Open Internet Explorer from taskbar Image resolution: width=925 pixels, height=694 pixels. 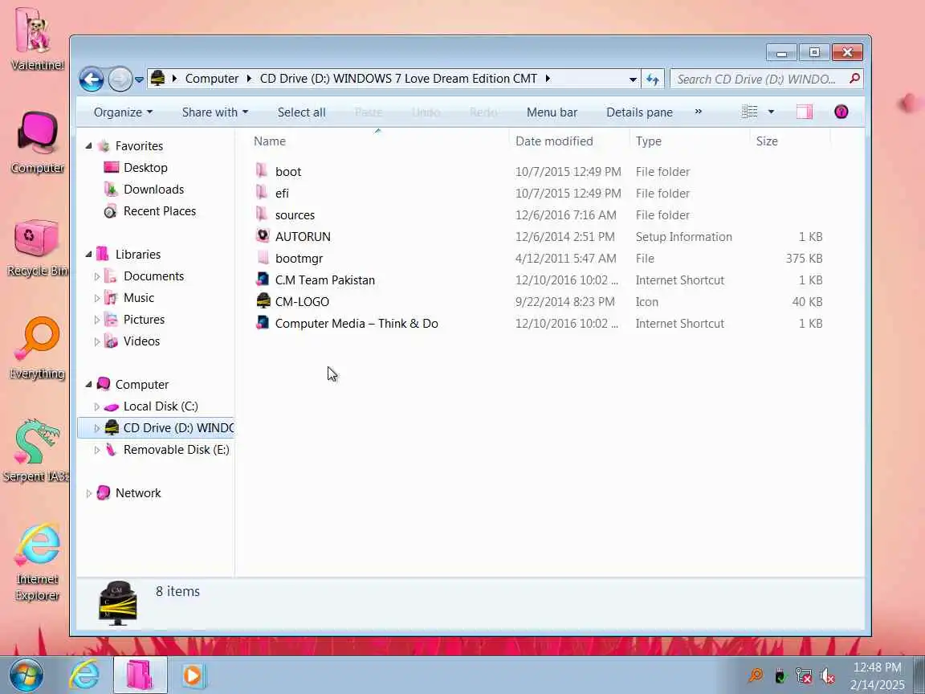coord(84,675)
